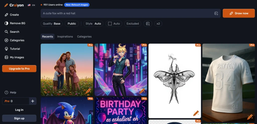This screenshot has height=124, width=257.
Task: Click the pencil icon on moth image
Action: (x=196, y=113)
